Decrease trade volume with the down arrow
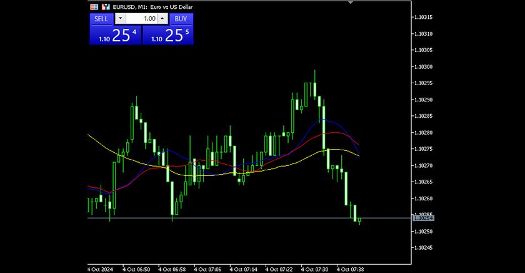This screenshot has width=525, height=273. tap(121, 19)
